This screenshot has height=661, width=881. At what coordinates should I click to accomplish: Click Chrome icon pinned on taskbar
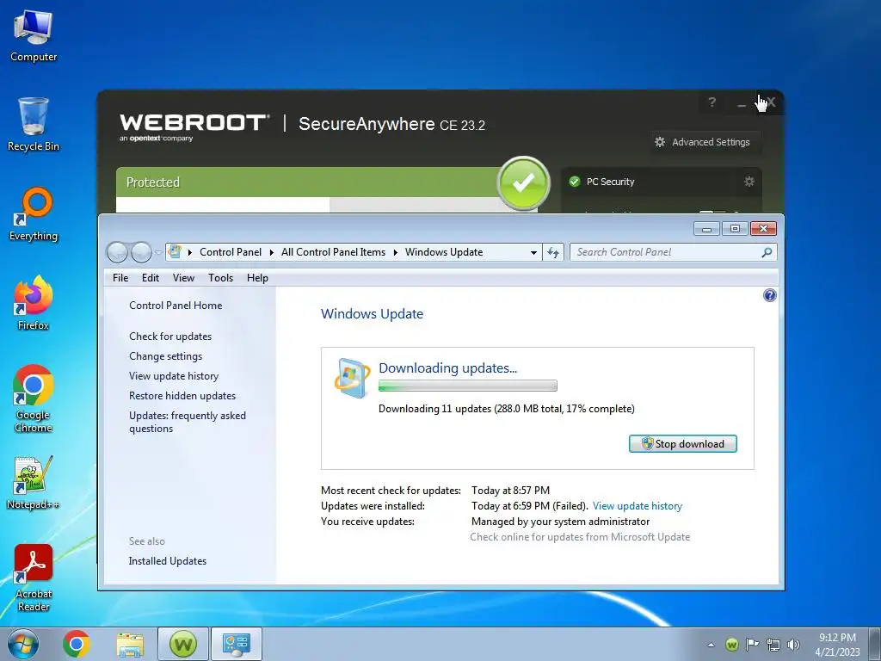(77, 644)
